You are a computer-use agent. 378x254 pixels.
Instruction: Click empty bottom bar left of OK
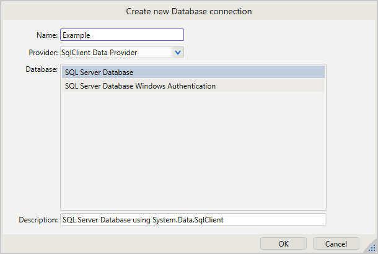coord(124,244)
